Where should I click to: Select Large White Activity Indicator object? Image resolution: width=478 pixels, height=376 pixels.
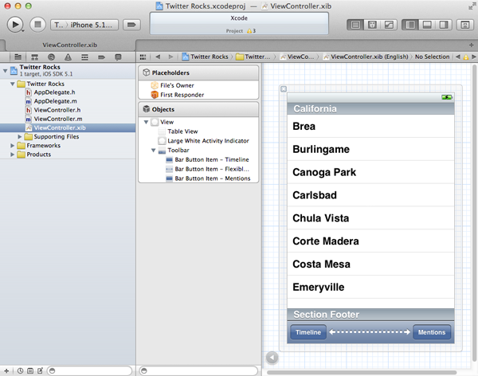[x=208, y=141]
